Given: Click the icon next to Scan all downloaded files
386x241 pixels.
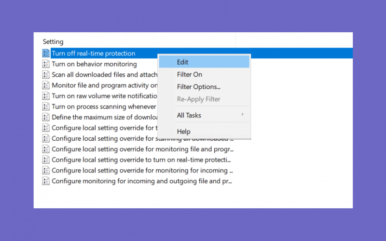Looking at the screenshot, I should tap(46, 75).
